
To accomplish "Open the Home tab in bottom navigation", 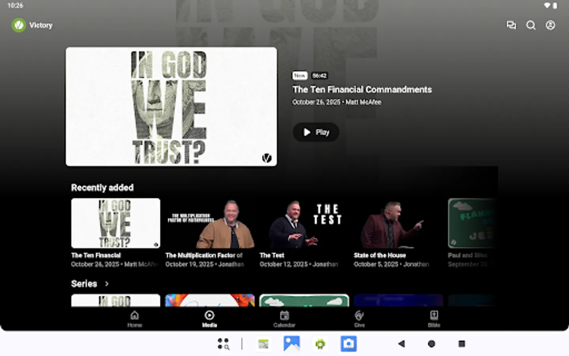I will pyautogui.click(x=135, y=319).
